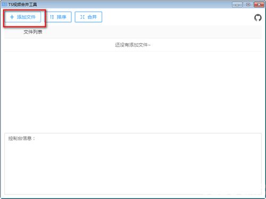Click the plus icon on 添加文件
Image resolution: width=266 pixels, height=199 pixels.
(12, 17)
